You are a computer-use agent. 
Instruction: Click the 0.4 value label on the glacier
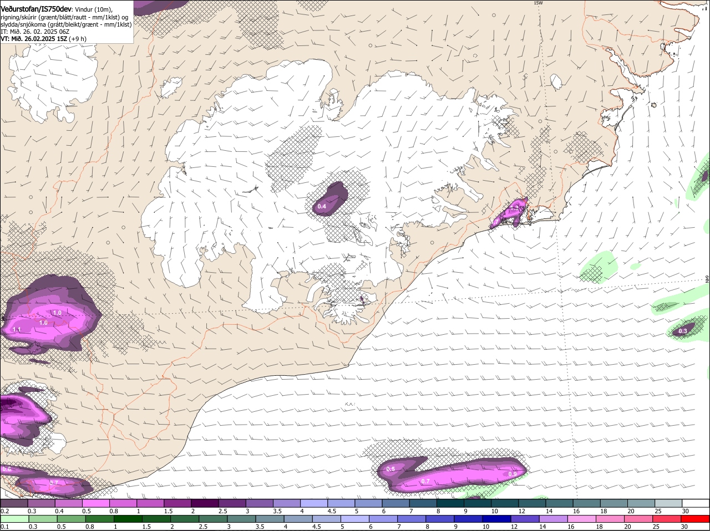322,206
